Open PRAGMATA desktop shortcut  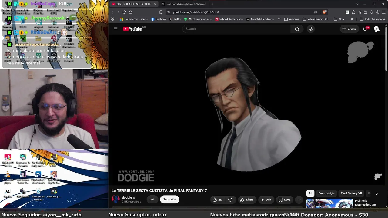tap(23, 193)
